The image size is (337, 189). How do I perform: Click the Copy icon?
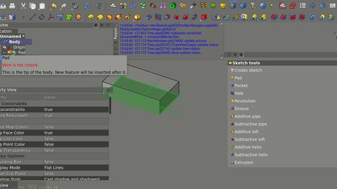[33, 6]
